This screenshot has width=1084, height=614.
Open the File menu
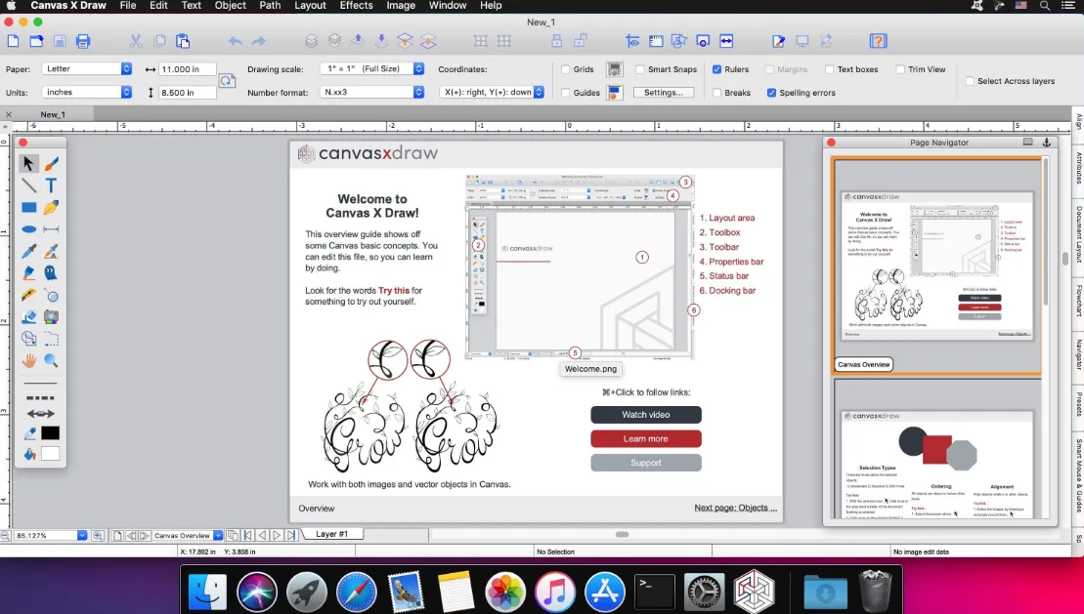click(128, 6)
